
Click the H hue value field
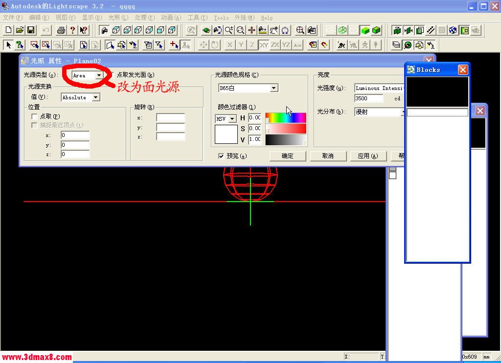(255, 117)
